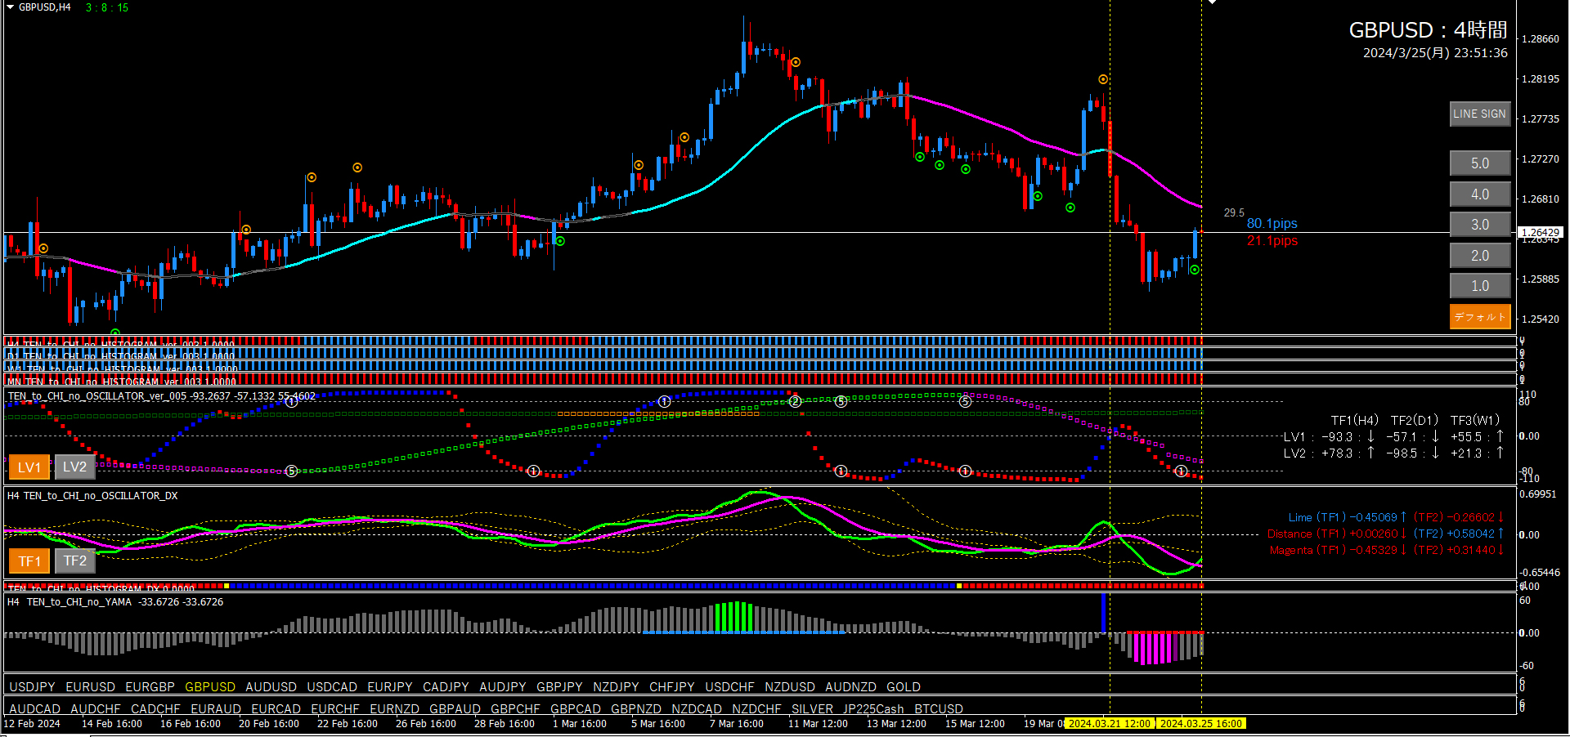This screenshot has height=737, width=1570.
Task: Load the CHFJPY pair
Action: click(672, 687)
